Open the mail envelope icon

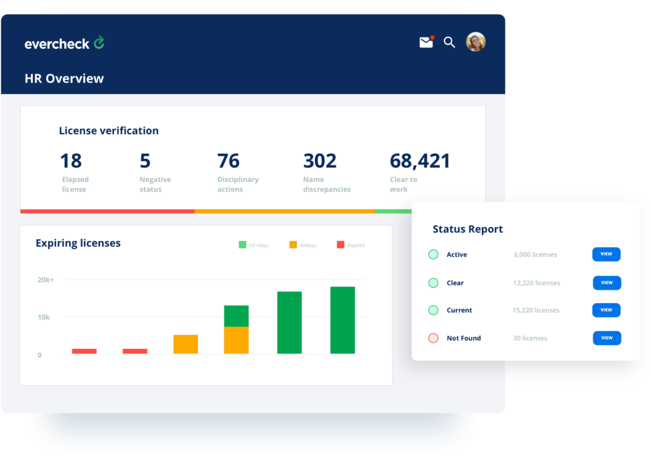click(425, 43)
